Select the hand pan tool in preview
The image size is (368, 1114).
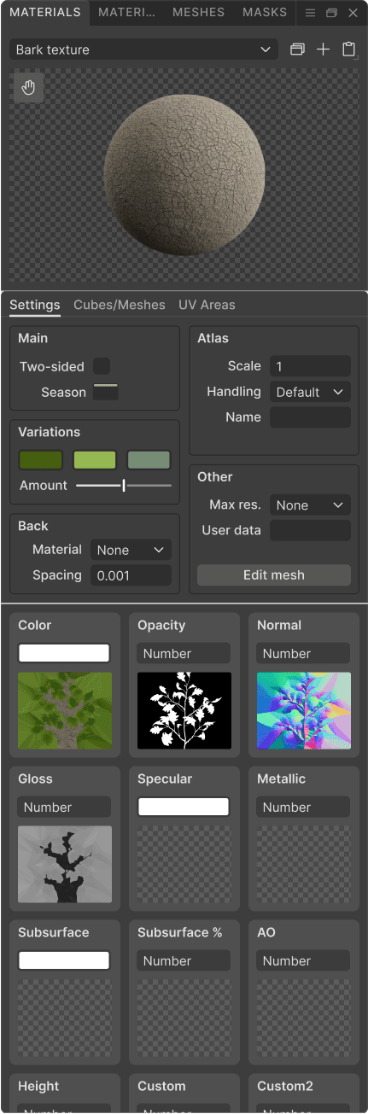[28, 88]
